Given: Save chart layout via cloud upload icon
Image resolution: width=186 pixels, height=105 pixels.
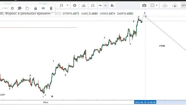Looking at the screenshot, I should point(175,6).
